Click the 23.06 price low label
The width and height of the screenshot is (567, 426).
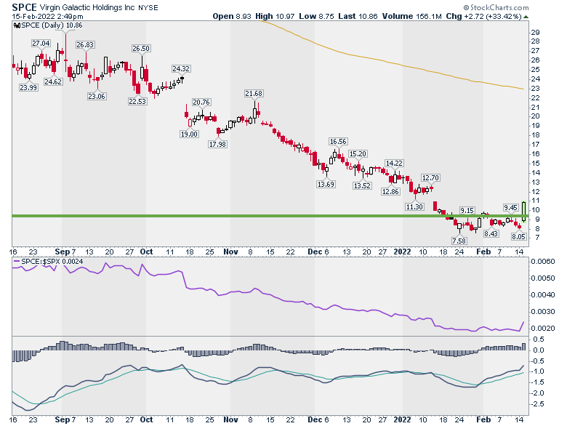point(97,96)
